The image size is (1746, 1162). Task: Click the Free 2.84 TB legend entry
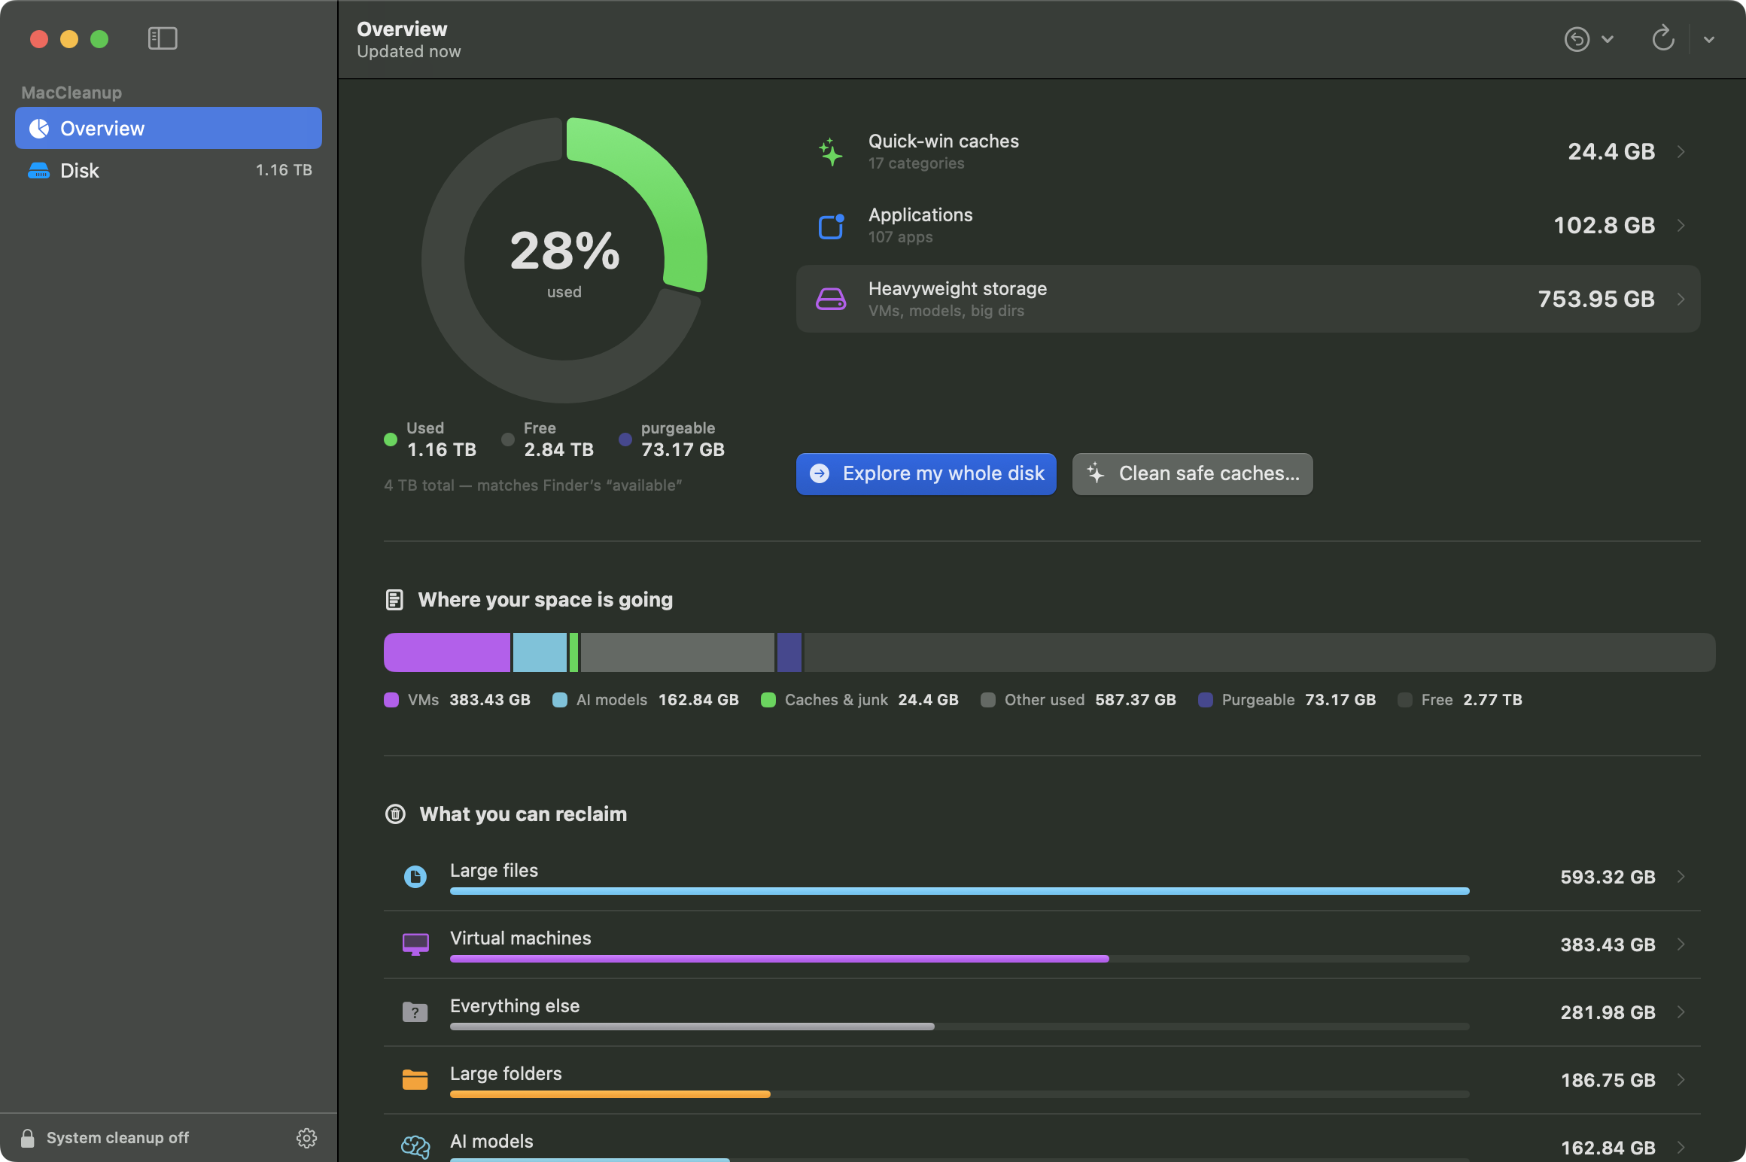[x=548, y=440]
